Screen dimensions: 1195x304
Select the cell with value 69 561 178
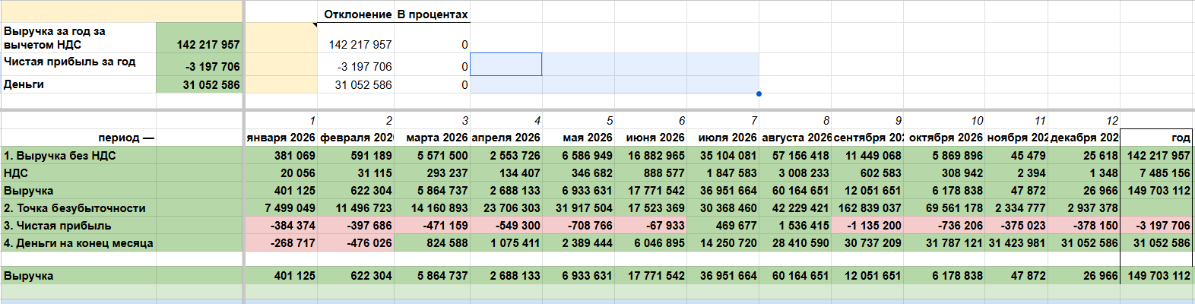pyautogui.click(x=945, y=208)
